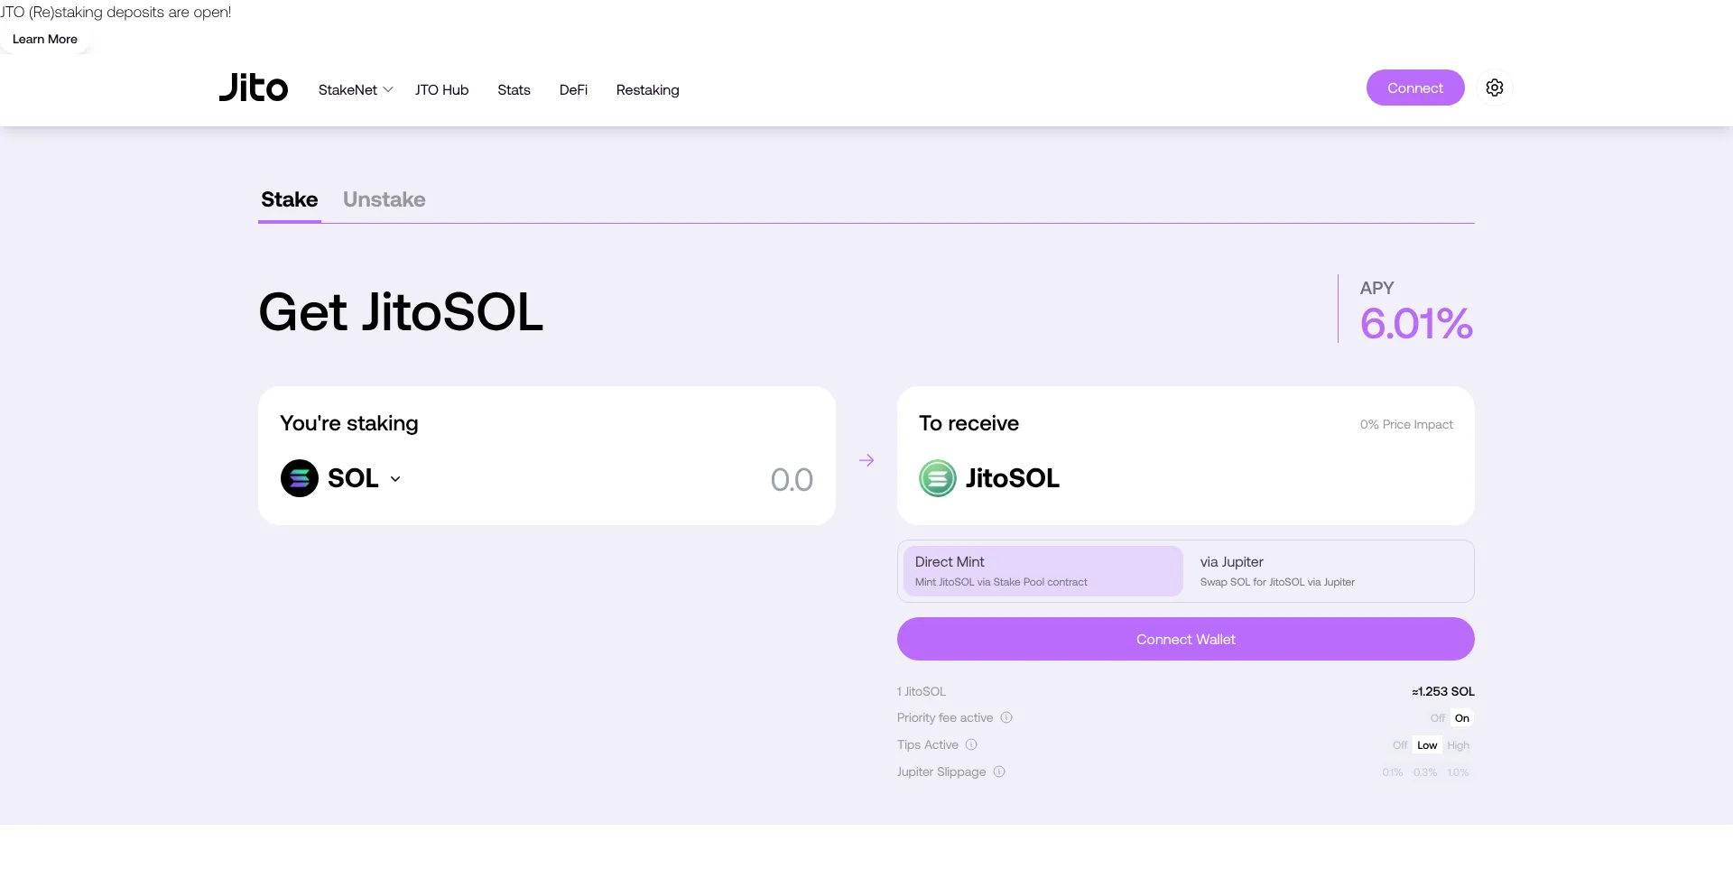Image resolution: width=1733 pixels, height=896 pixels.
Task: Click the 6.01% APY value
Action: click(1416, 324)
